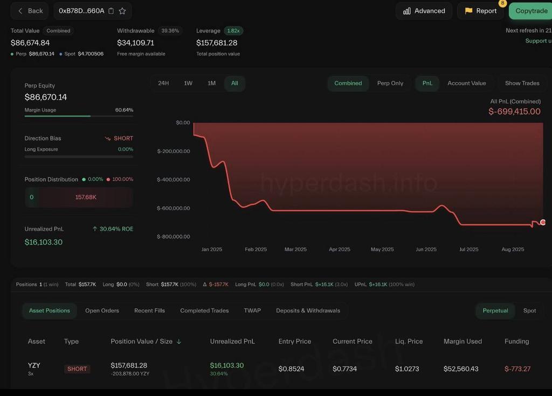Click the All PnL value $-699,415.00
Screen dimensions: 552x396
pos(514,112)
